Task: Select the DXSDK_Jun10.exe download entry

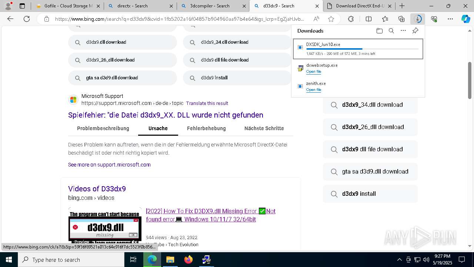Action: point(358,49)
